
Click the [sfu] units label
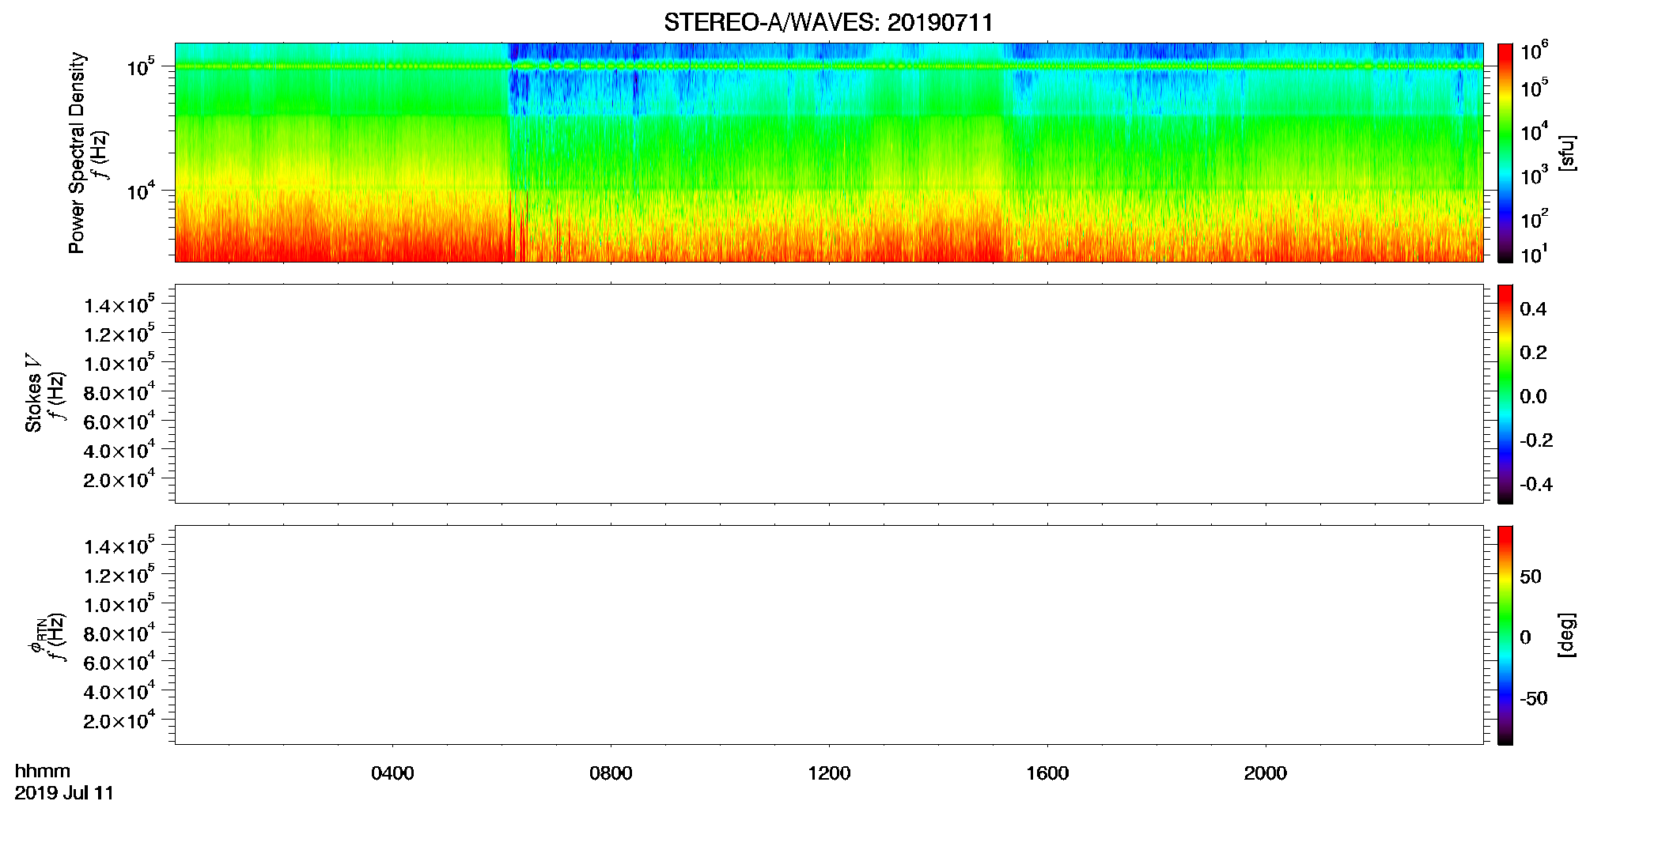(1567, 153)
